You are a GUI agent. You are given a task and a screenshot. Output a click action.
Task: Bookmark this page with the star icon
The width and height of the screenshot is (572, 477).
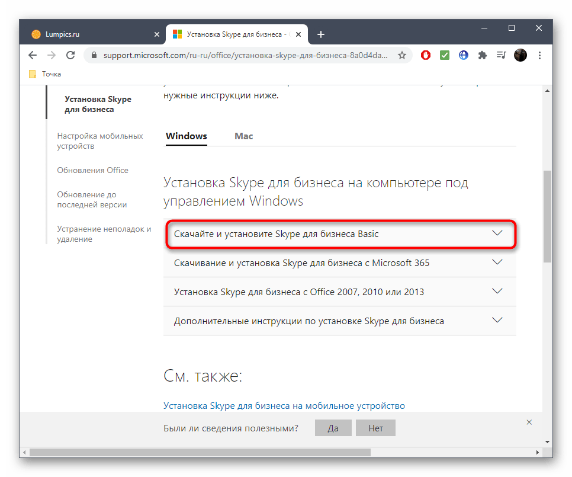click(402, 55)
